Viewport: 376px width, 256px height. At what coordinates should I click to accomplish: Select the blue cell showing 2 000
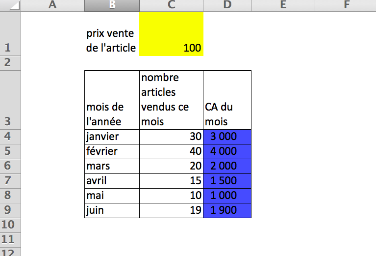click(227, 166)
